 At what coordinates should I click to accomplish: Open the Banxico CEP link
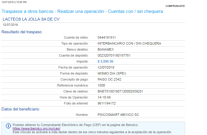coord(36,129)
